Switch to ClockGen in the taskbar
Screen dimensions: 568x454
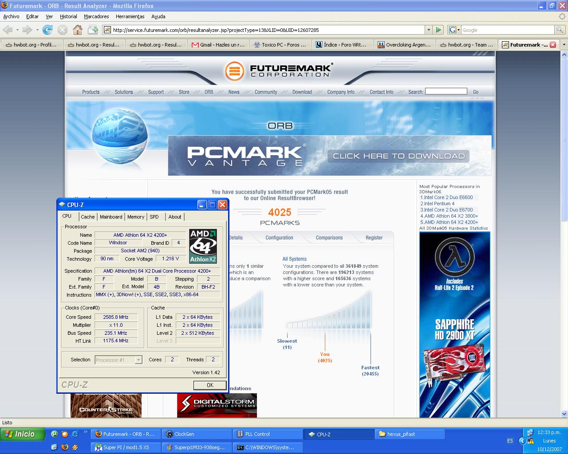coord(197,434)
